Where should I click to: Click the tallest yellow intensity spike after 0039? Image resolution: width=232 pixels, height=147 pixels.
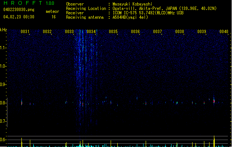(214, 141)
